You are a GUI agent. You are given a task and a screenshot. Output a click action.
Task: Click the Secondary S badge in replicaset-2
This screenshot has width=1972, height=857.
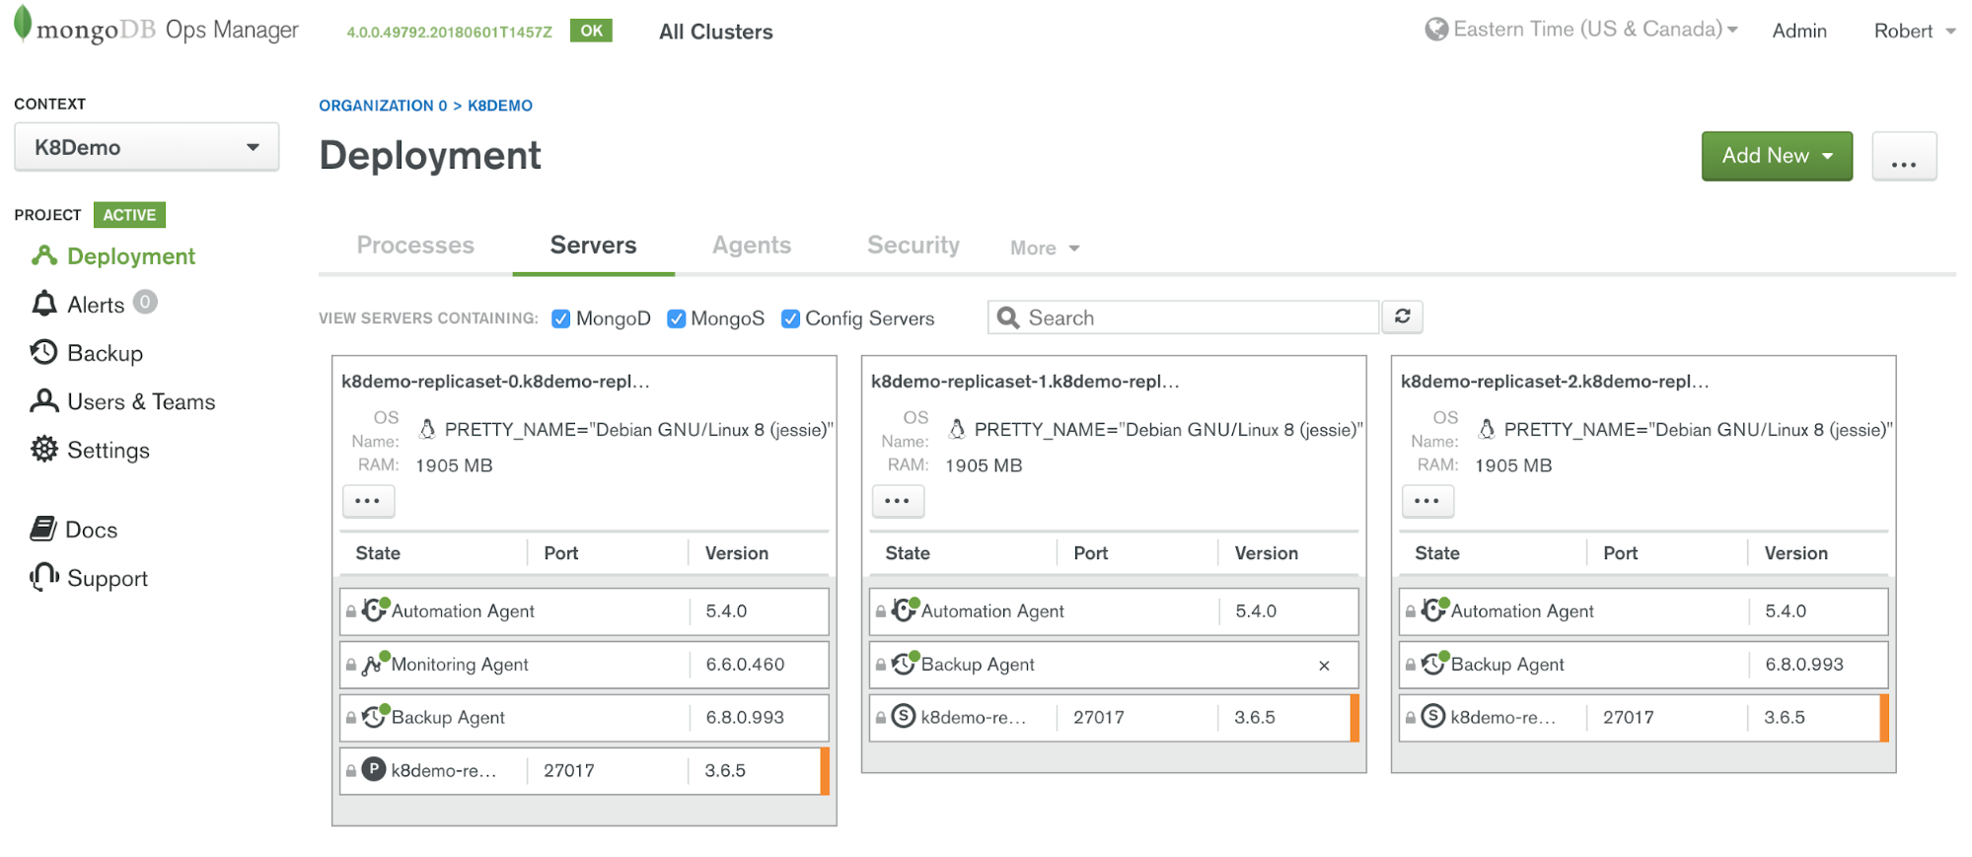[1433, 716]
